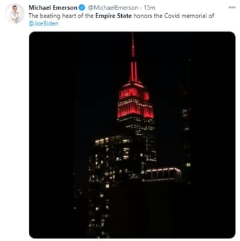Click the word 'honors' in tweet text
Viewport: 240px width, 241px height.
pyautogui.click(x=142, y=16)
